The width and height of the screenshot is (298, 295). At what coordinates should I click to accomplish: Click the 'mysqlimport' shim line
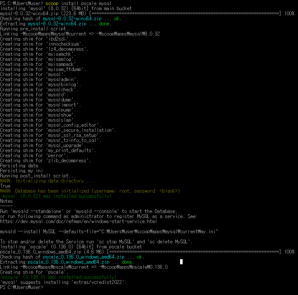pyautogui.click(x=40, y=105)
